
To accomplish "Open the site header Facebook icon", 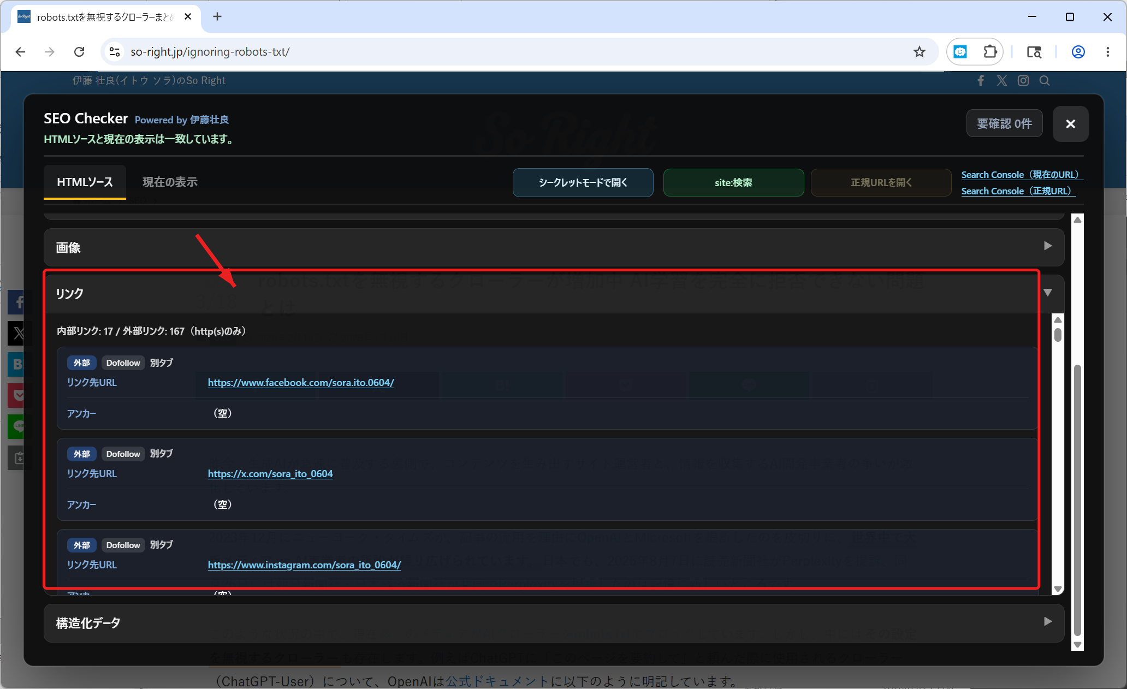I will pyautogui.click(x=981, y=81).
